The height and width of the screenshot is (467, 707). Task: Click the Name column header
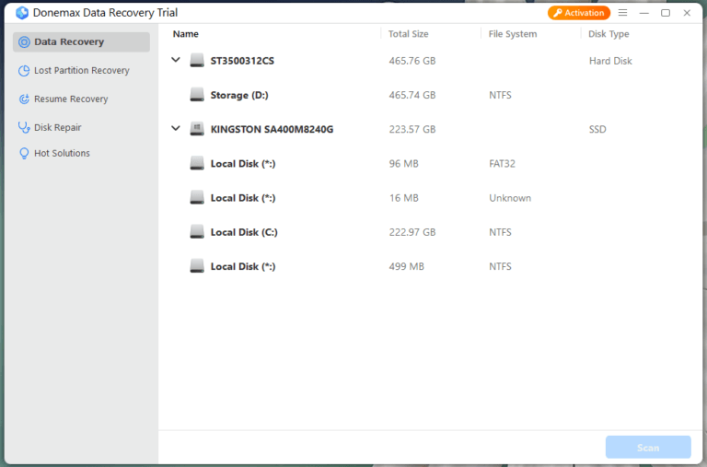[186, 34]
